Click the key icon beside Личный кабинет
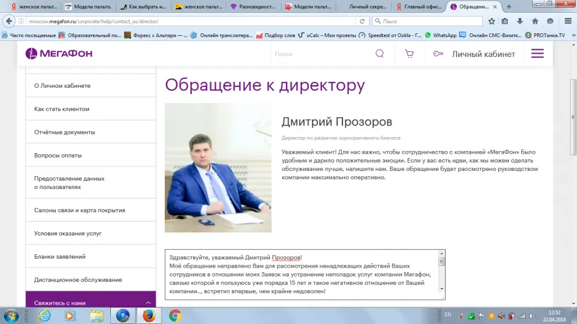Screen dimensions: 577x324 pos(438,54)
